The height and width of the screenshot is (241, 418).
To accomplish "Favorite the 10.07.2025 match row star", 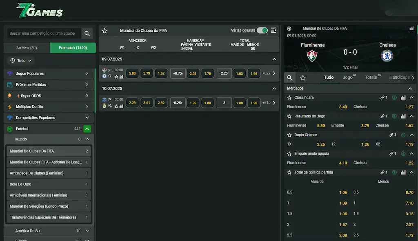I will (116, 106).
